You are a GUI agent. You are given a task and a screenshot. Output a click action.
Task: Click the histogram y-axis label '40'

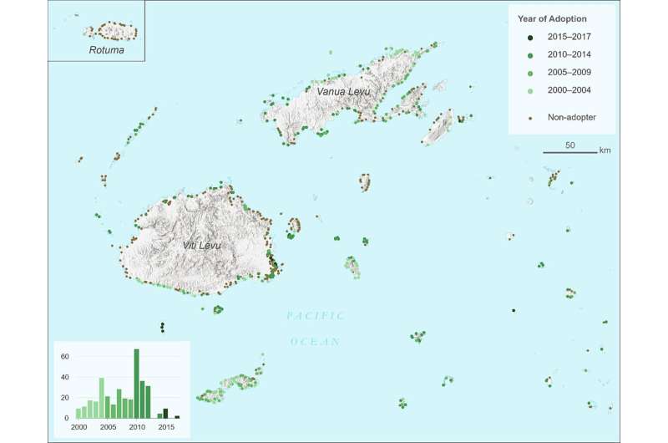point(65,377)
